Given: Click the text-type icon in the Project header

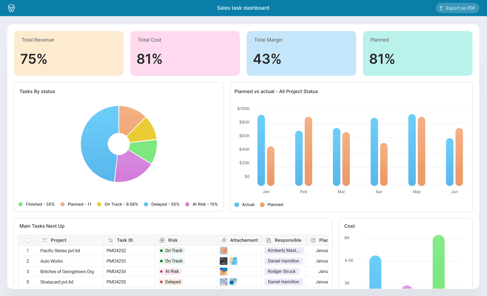Looking at the screenshot, I should pyautogui.click(x=44, y=240).
